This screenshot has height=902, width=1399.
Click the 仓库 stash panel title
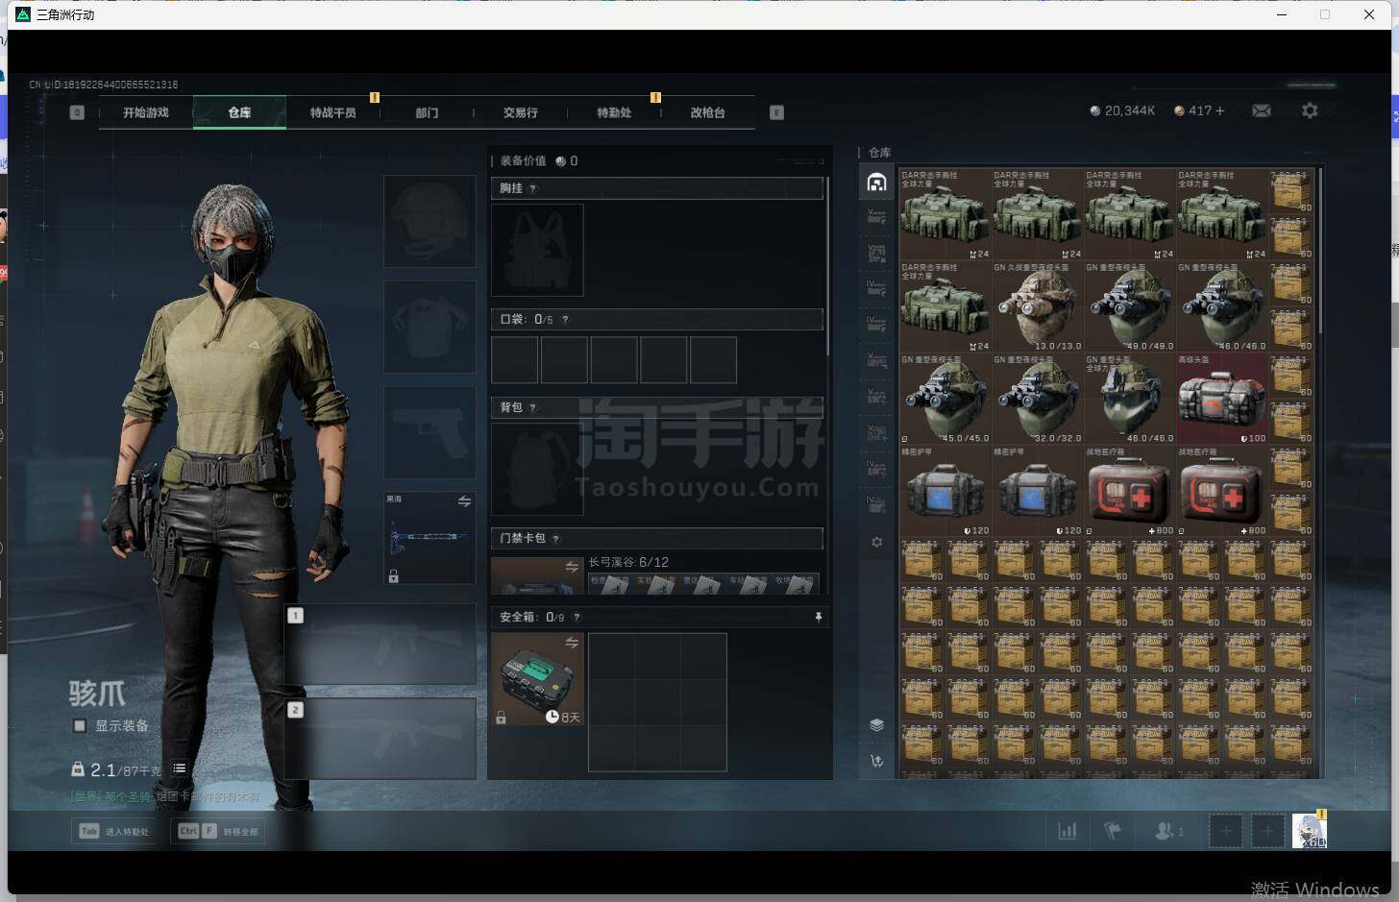tap(879, 153)
